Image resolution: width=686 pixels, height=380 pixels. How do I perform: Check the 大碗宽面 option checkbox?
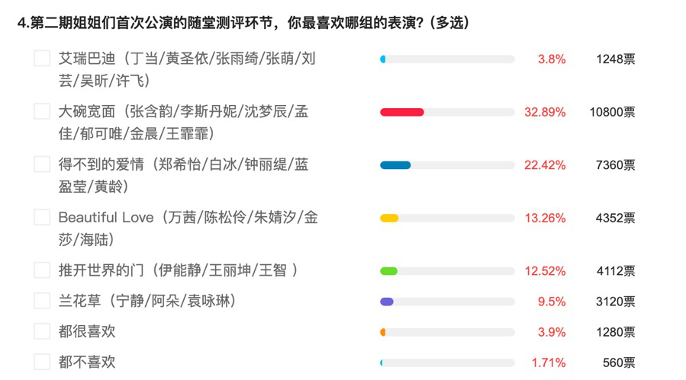click(42, 111)
